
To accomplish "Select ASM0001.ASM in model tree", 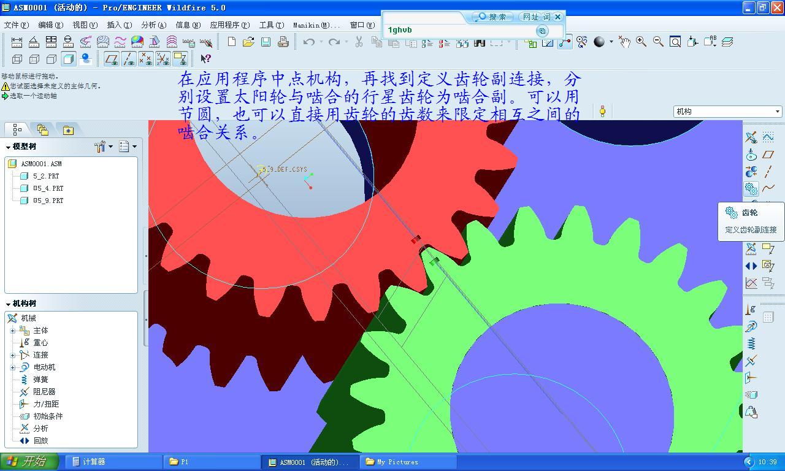I will (41, 164).
